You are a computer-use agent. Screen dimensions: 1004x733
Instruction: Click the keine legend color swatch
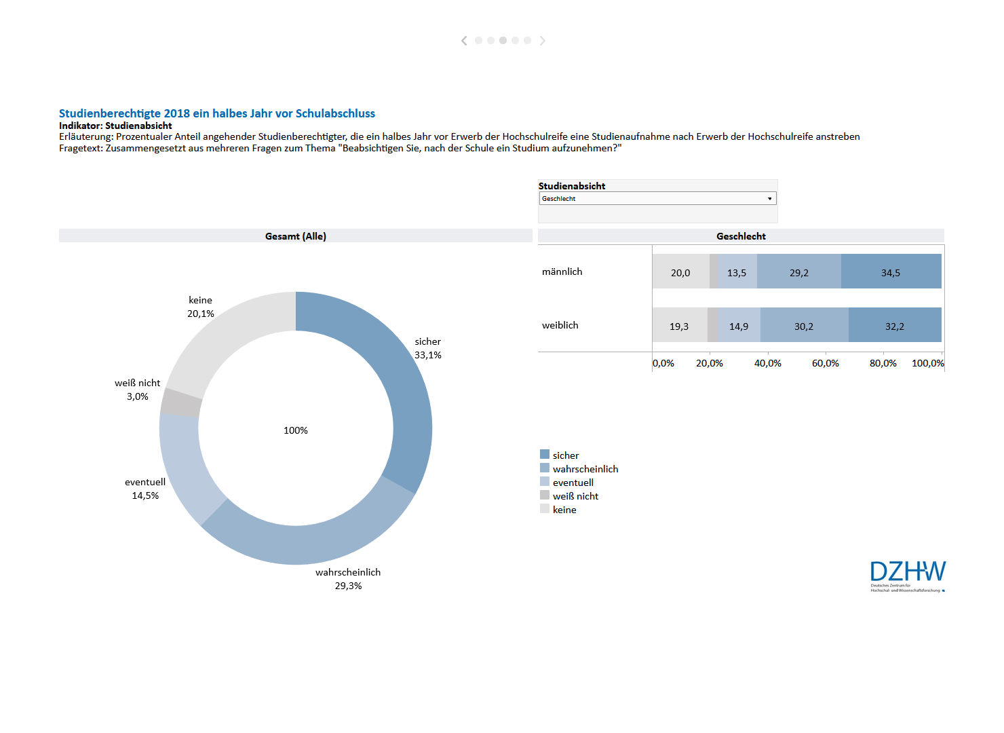[545, 508]
